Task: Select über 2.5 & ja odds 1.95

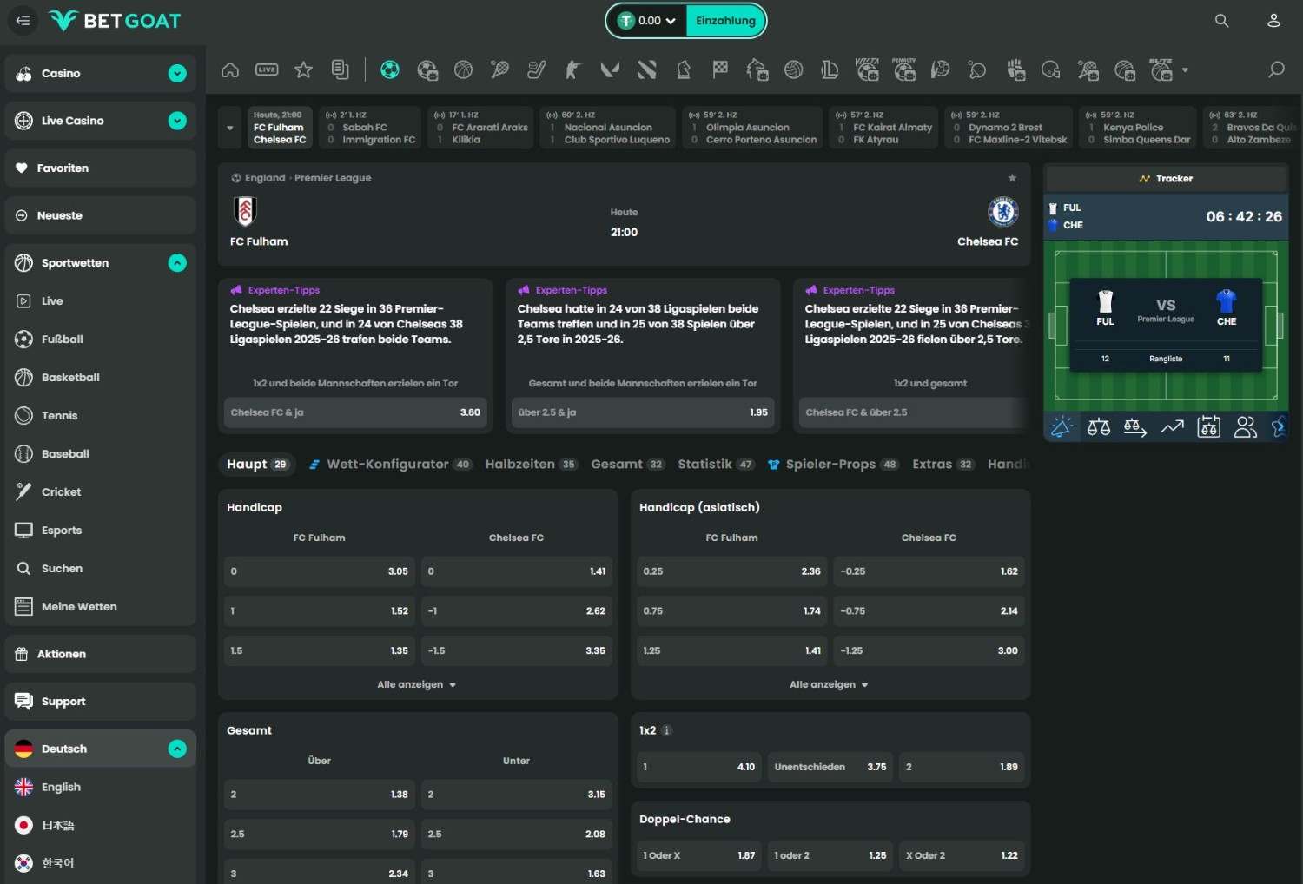Action: click(643, 412)
